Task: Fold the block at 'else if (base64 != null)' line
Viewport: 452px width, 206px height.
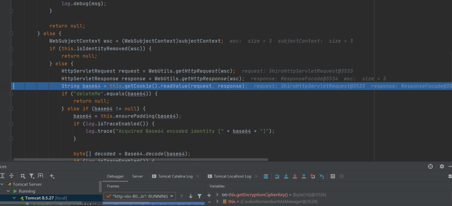Action: click(11, 108)
